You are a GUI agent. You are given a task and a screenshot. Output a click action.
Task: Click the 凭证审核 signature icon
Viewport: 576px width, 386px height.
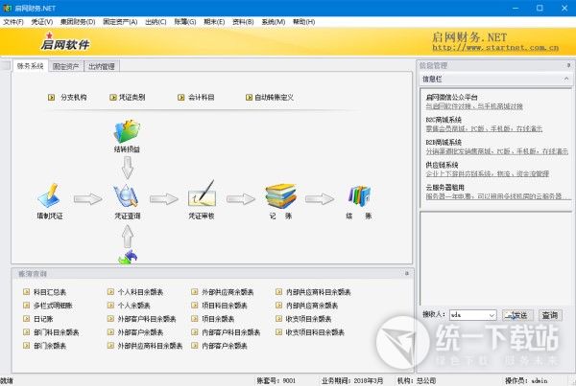(x=202, y=196)
